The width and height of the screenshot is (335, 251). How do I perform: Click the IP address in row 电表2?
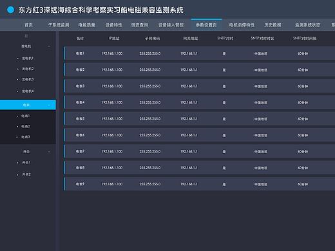112,70
